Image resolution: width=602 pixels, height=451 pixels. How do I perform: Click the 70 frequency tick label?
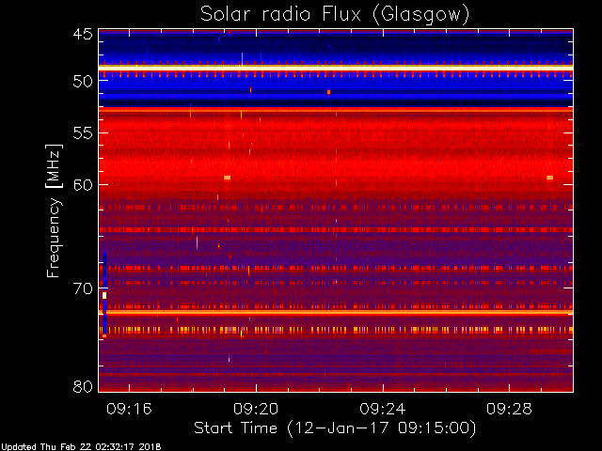[x=83, y=288]
